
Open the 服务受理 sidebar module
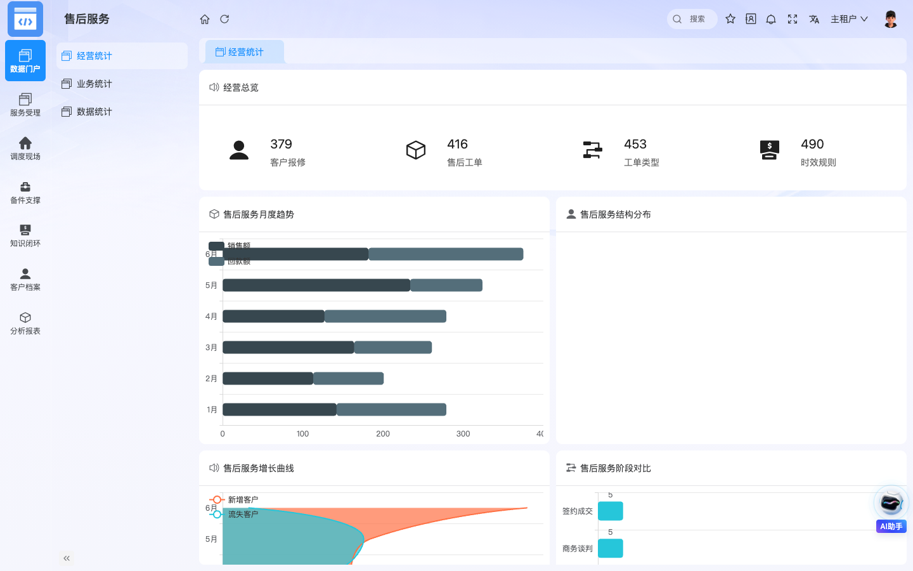[25, 105]
